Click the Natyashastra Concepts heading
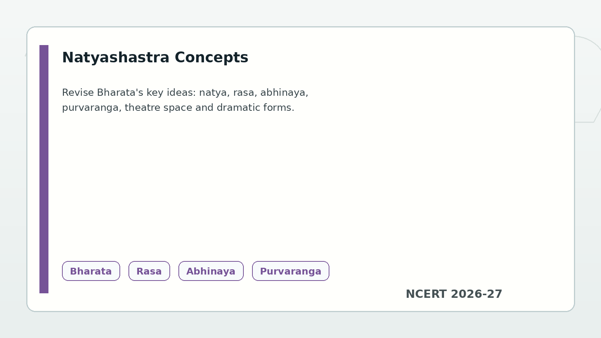601x338 pixels. [155, 57]
